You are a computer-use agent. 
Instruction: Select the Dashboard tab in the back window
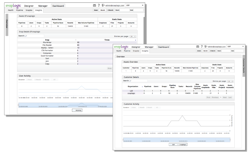click(58, 6)
